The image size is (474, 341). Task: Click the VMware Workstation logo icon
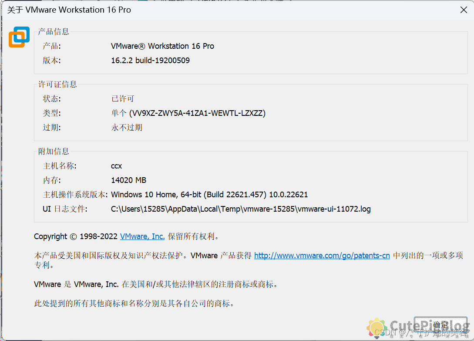[x=19, y=37]
